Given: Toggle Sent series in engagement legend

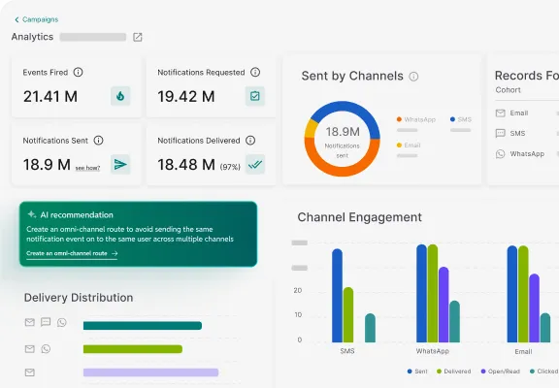Looking at the screenshot, I should point(417,372).
